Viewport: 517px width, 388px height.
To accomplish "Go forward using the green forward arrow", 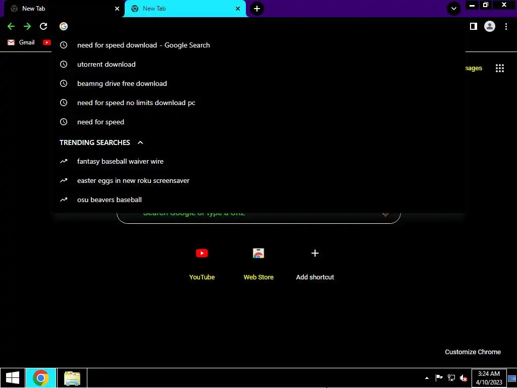I will (27, 26).
